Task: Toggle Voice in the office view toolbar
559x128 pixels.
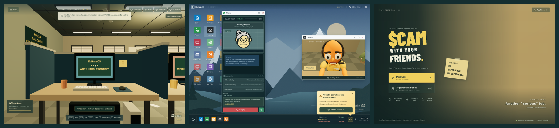Action: point(148,10)
